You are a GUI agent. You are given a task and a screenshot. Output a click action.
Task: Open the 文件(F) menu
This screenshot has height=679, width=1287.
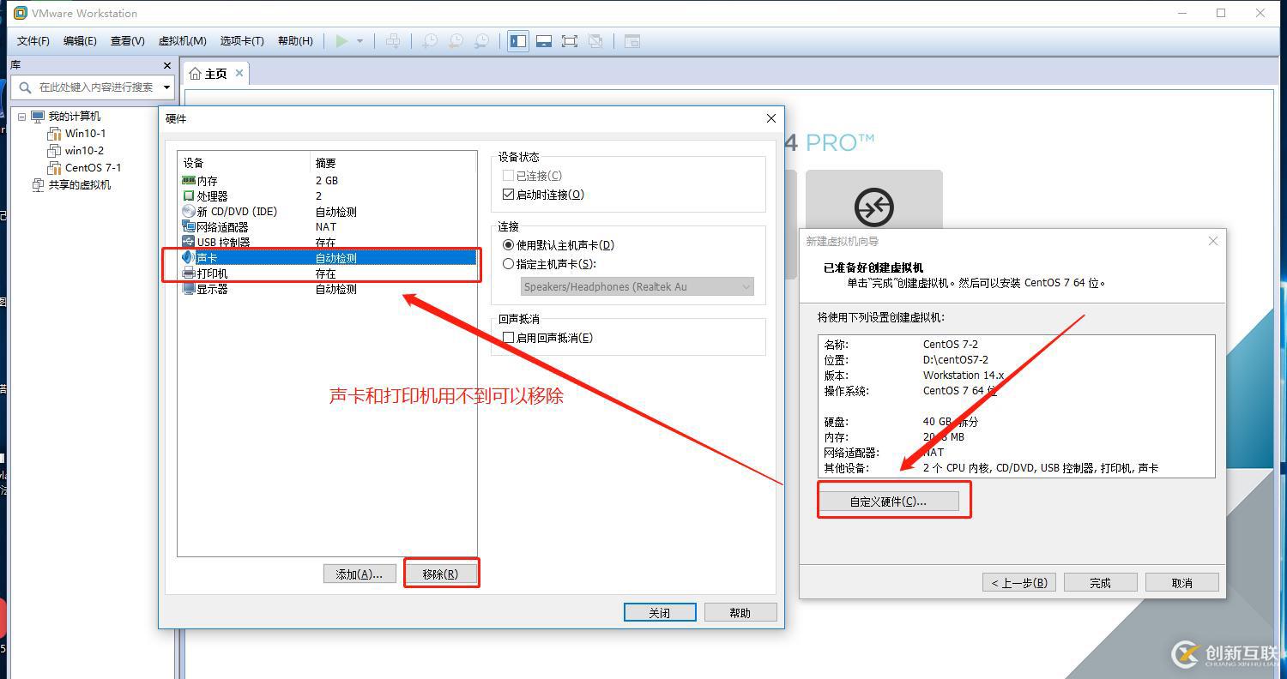click(x=33, y=41)
